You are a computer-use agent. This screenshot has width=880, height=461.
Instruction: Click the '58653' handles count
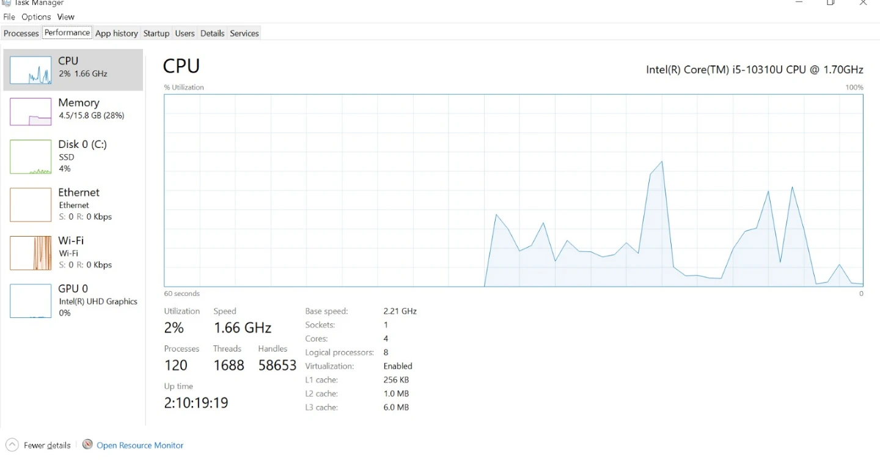277,365
